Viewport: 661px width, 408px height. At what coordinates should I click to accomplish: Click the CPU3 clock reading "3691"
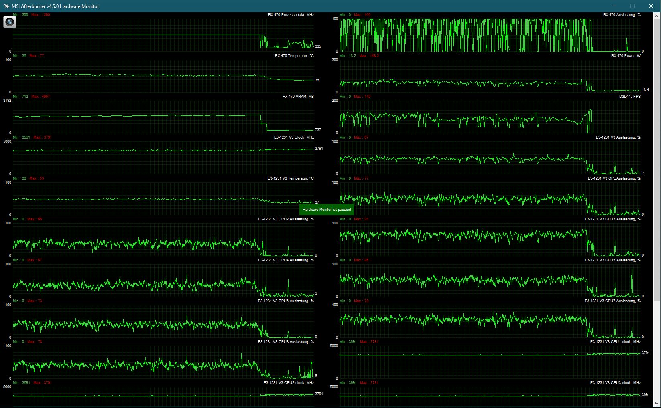[645, 395]
